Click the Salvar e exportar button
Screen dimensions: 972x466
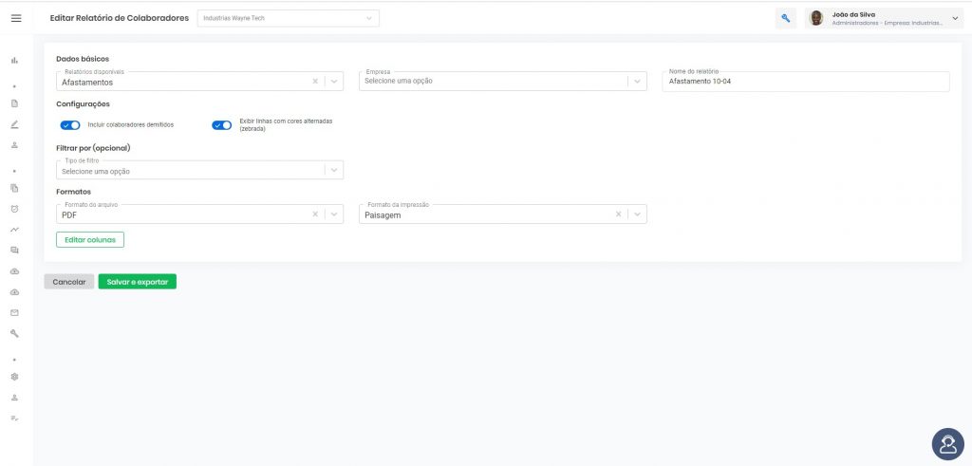[138, 281]
